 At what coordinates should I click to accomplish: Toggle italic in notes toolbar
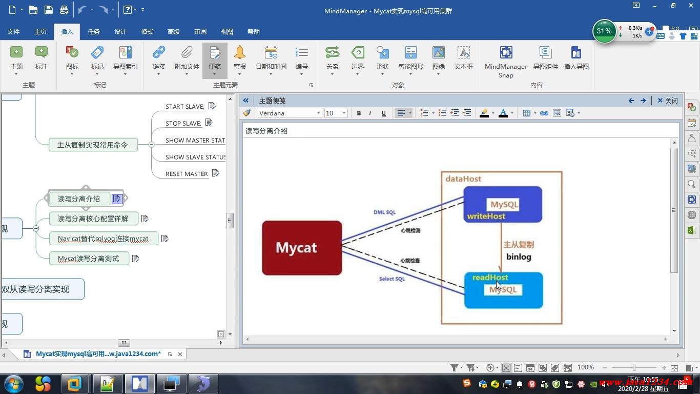(x=370, y=113)
